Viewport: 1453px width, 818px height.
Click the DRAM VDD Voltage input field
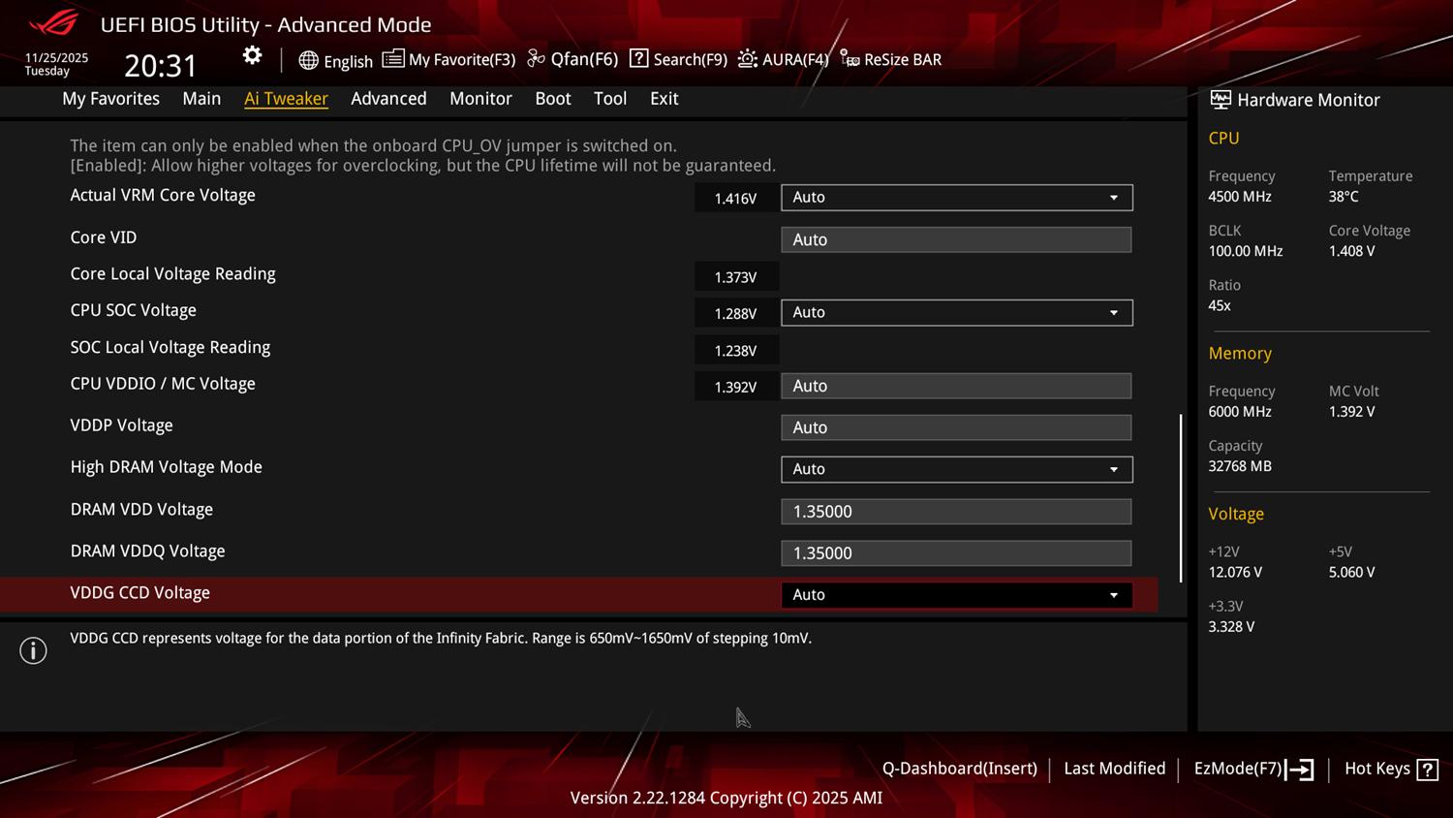pos(956,512)
